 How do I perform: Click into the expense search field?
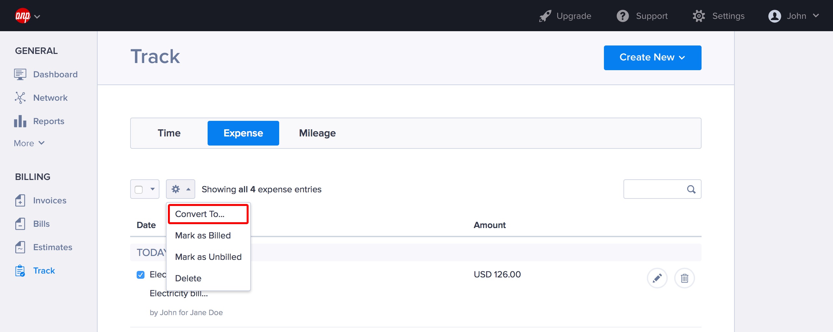654,189
